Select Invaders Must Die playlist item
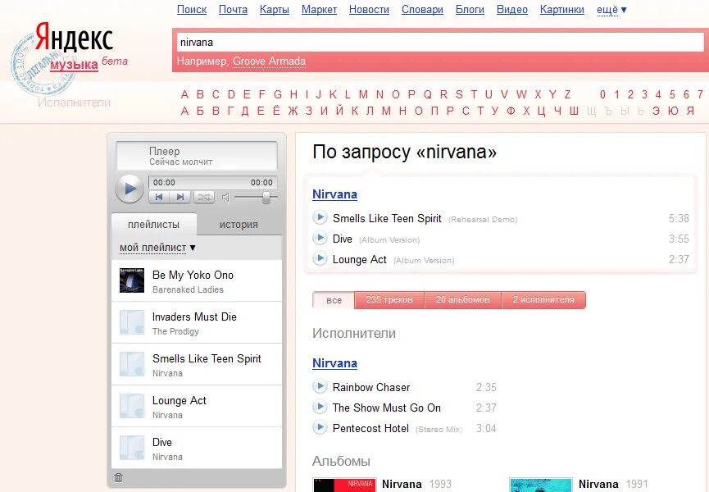 click(197, 322)
